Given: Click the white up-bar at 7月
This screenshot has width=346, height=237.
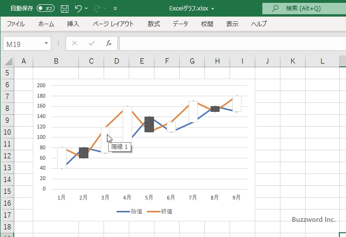Looking at the screenshot, I should point(193,111).
